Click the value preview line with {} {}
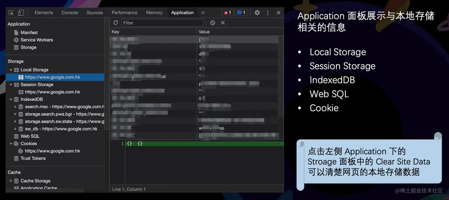The width and height of the screenshot is (449, 200). tap(204, 144)
